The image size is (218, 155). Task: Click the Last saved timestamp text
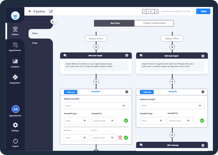(176, 11)
